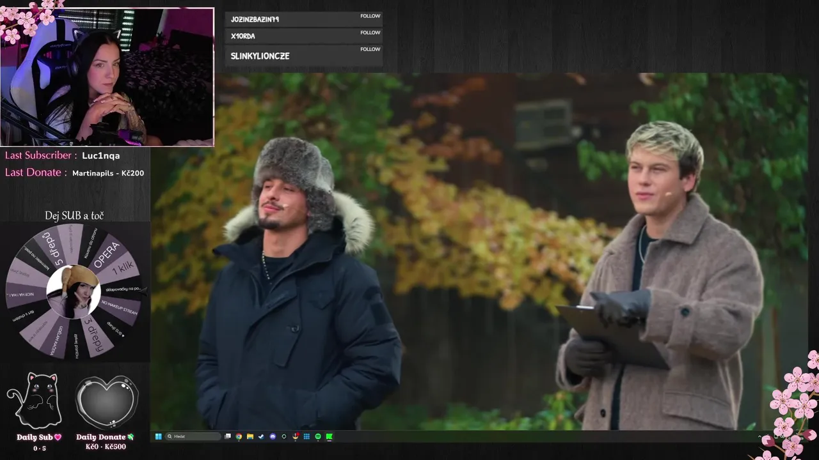
Task: Open the blue grid app in taskbar
Action: [306, 436]
